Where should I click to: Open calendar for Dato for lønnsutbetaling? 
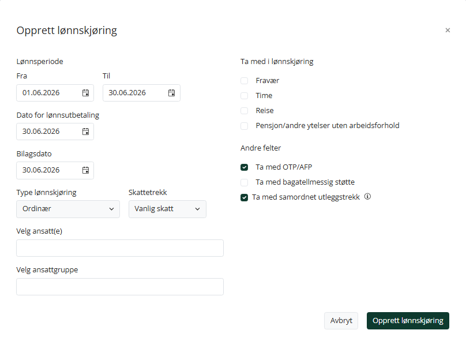[85, 132]
